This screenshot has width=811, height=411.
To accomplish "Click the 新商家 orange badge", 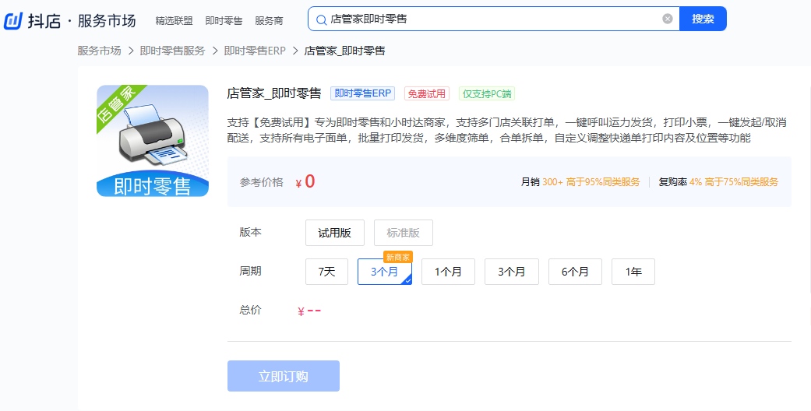I will point(398,257).
